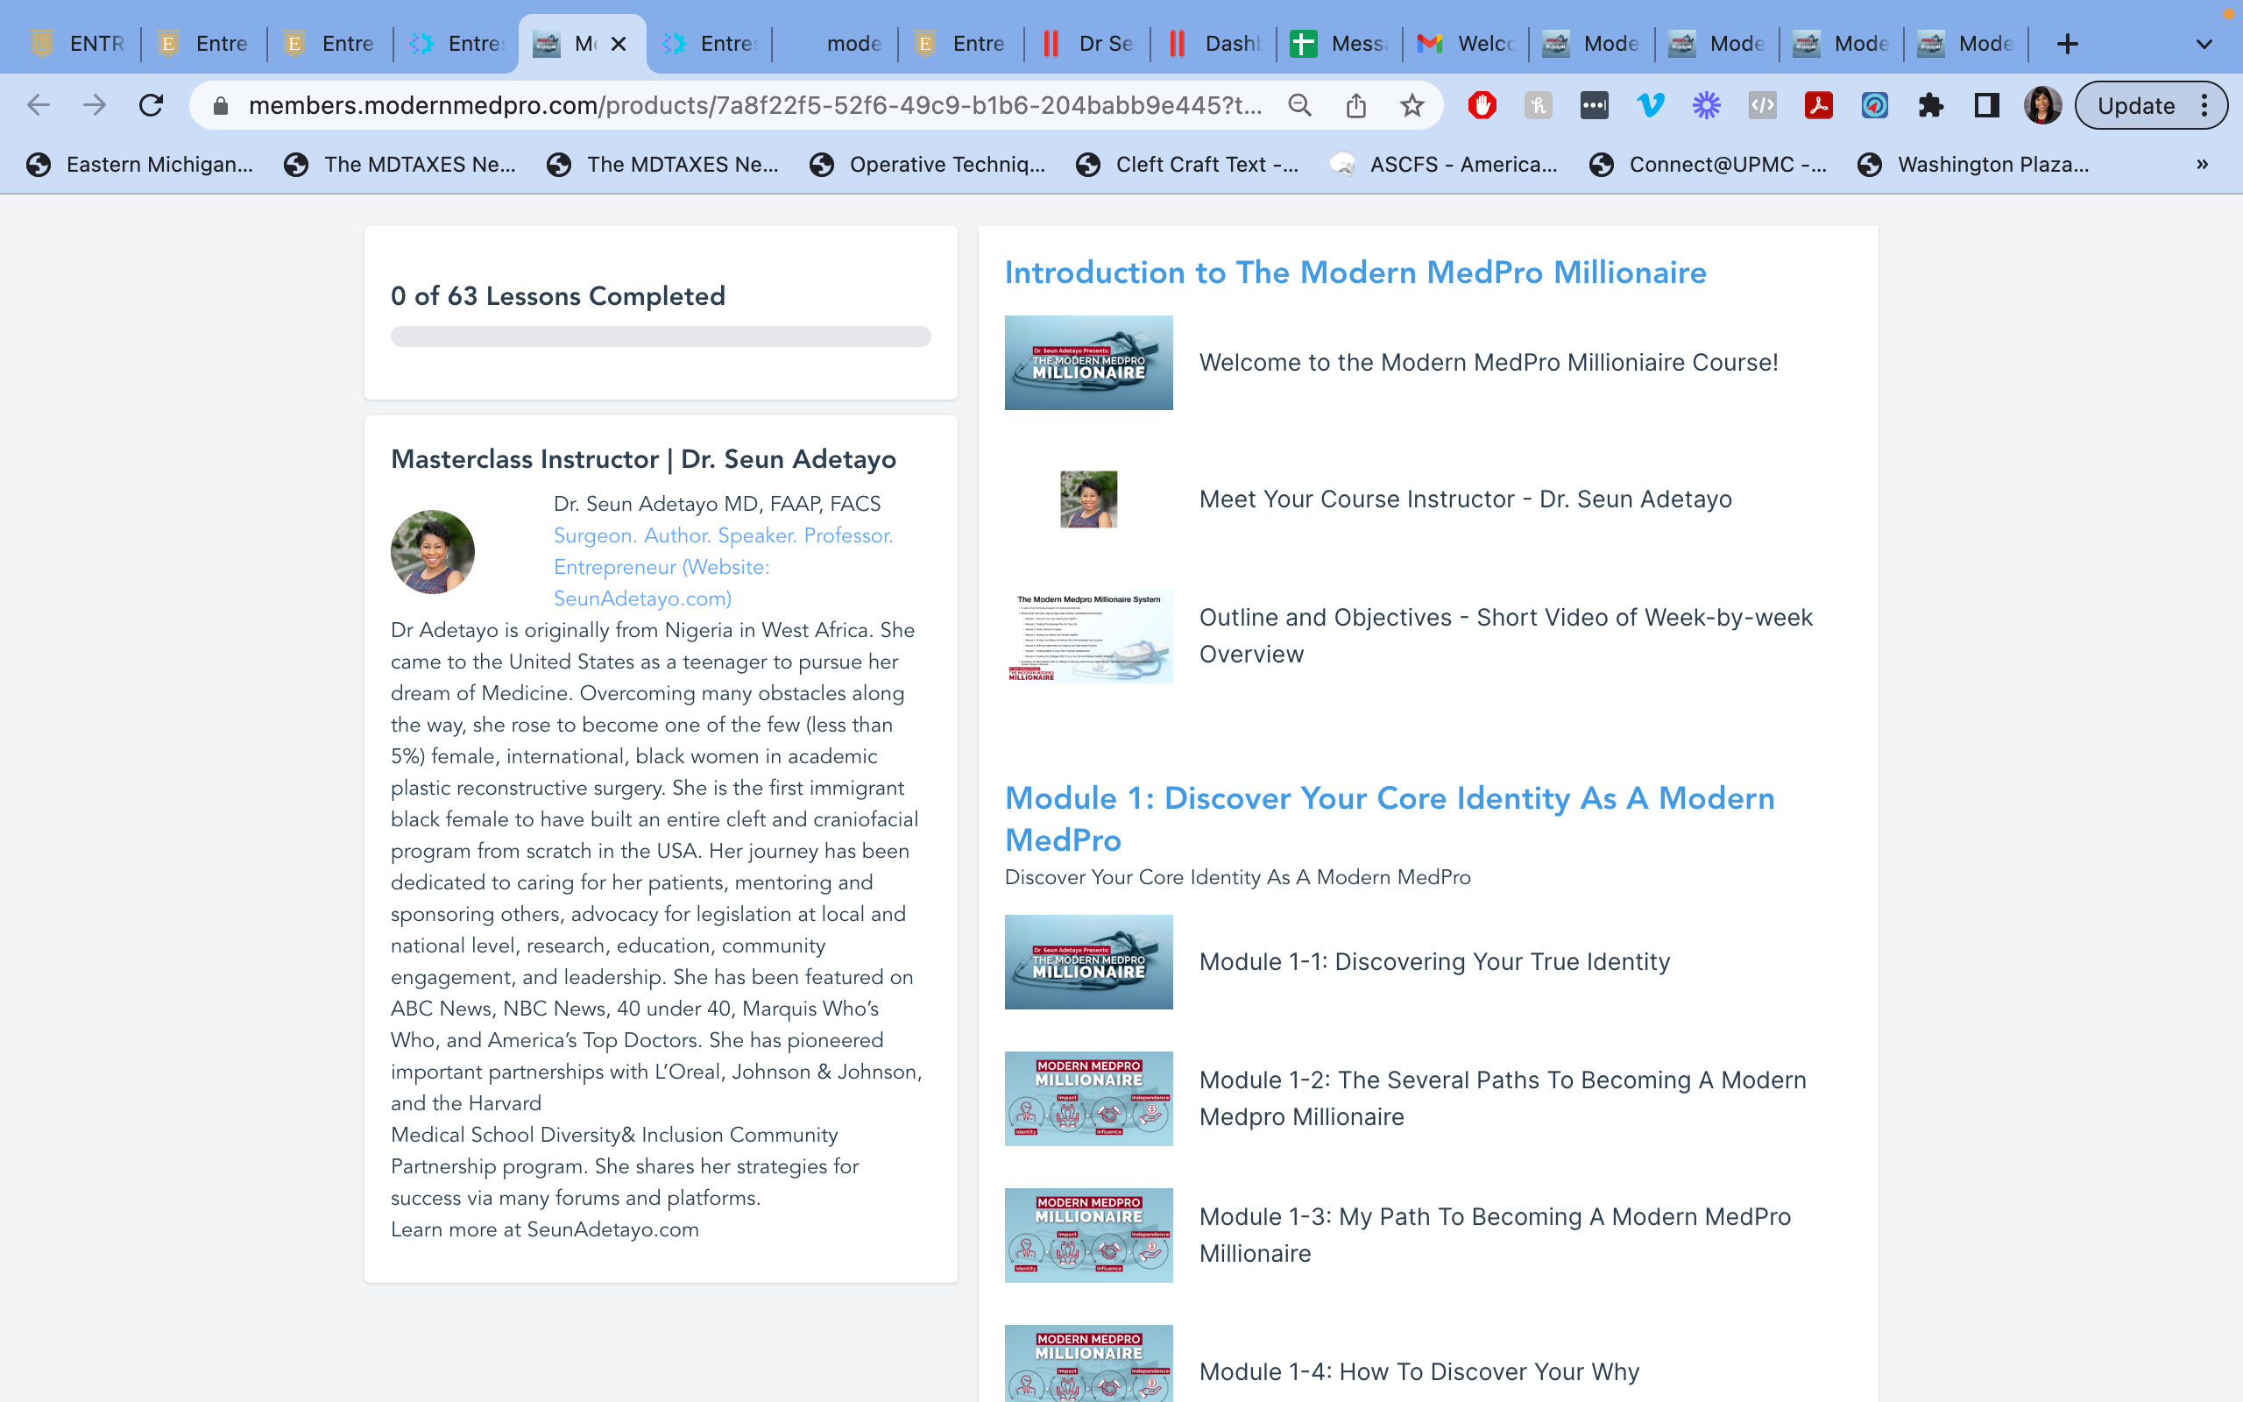Open the Welcome lesson thumbnail

click(1088, 363)
